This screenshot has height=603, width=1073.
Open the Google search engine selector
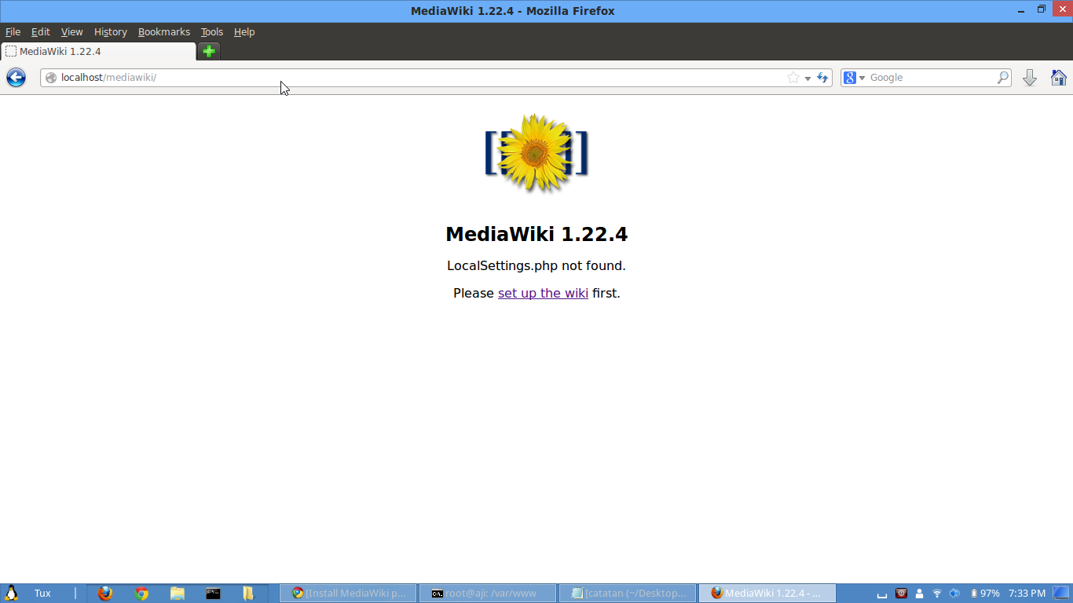854,78
